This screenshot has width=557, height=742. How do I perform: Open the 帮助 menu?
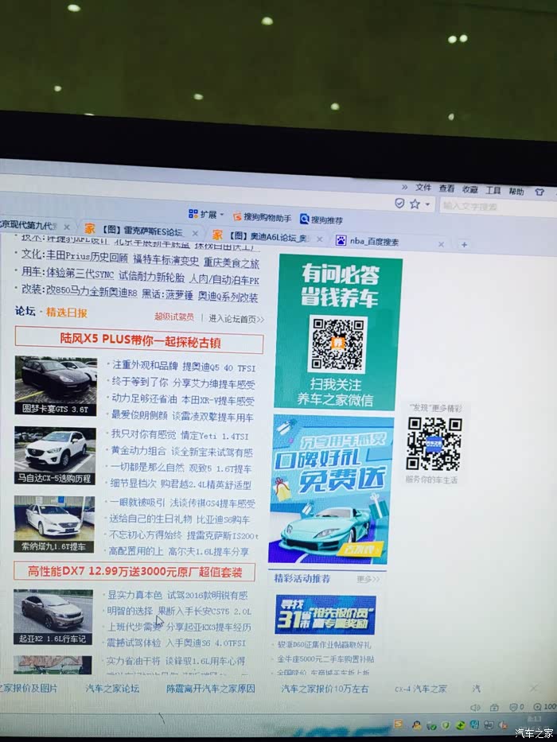pos(516,191)
